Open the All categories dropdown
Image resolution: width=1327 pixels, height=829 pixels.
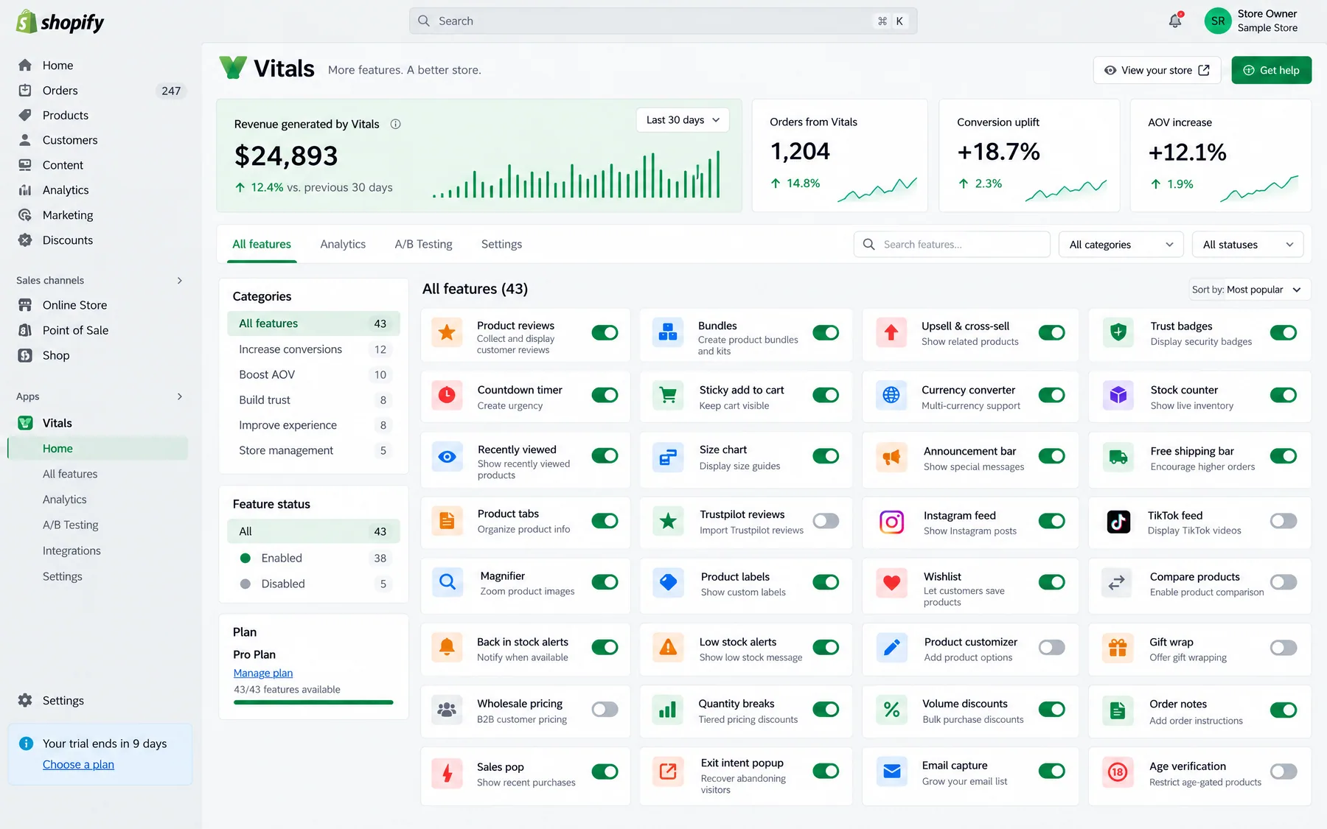(1121, 245)
